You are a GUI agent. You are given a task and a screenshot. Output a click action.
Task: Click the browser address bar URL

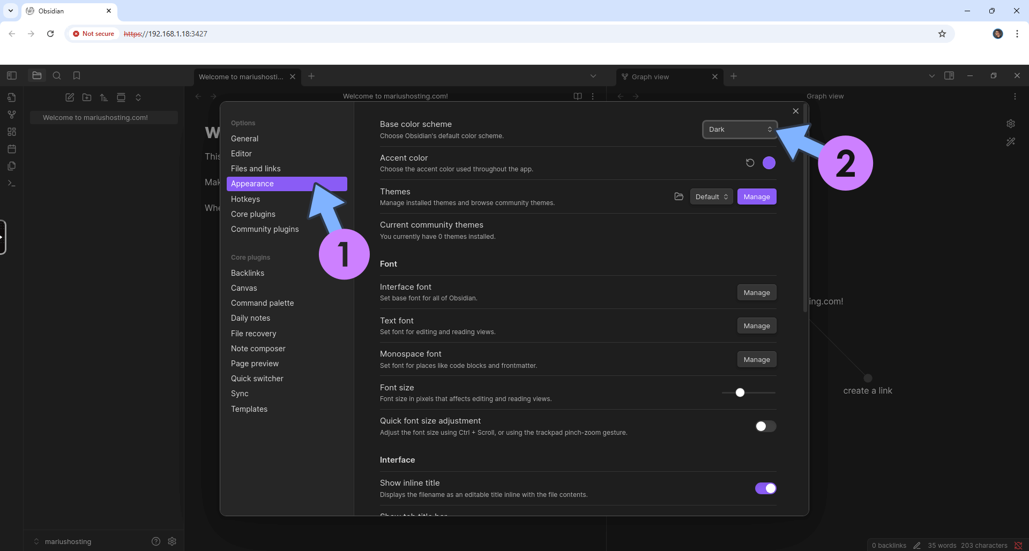point(166,34)
